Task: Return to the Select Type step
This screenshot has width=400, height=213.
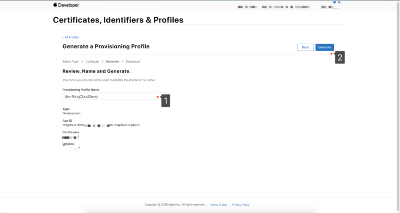Action: (x=70, y=62)
